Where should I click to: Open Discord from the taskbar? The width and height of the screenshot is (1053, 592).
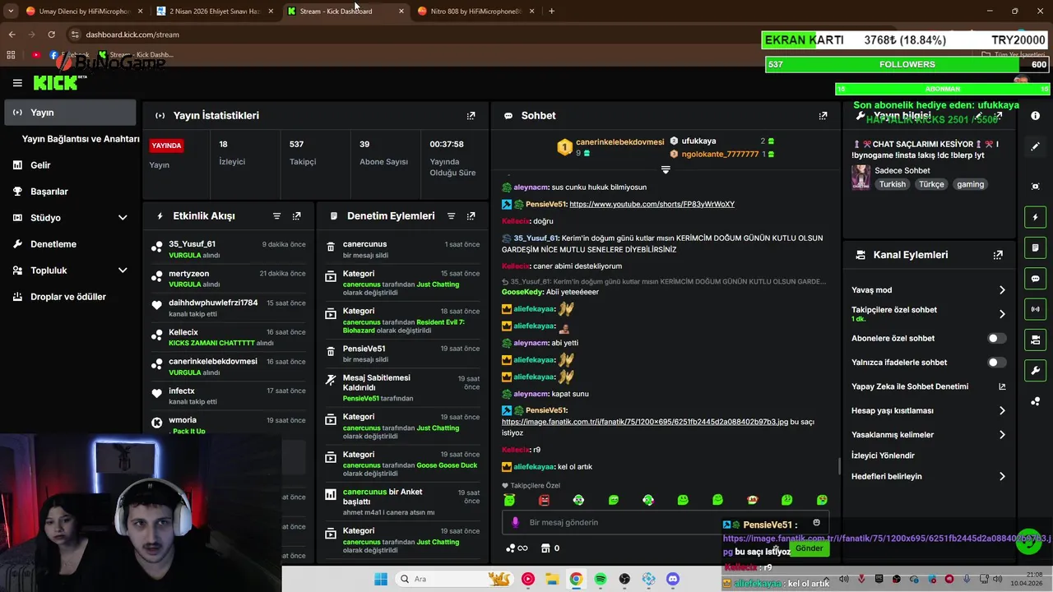[x=673, y=579]
